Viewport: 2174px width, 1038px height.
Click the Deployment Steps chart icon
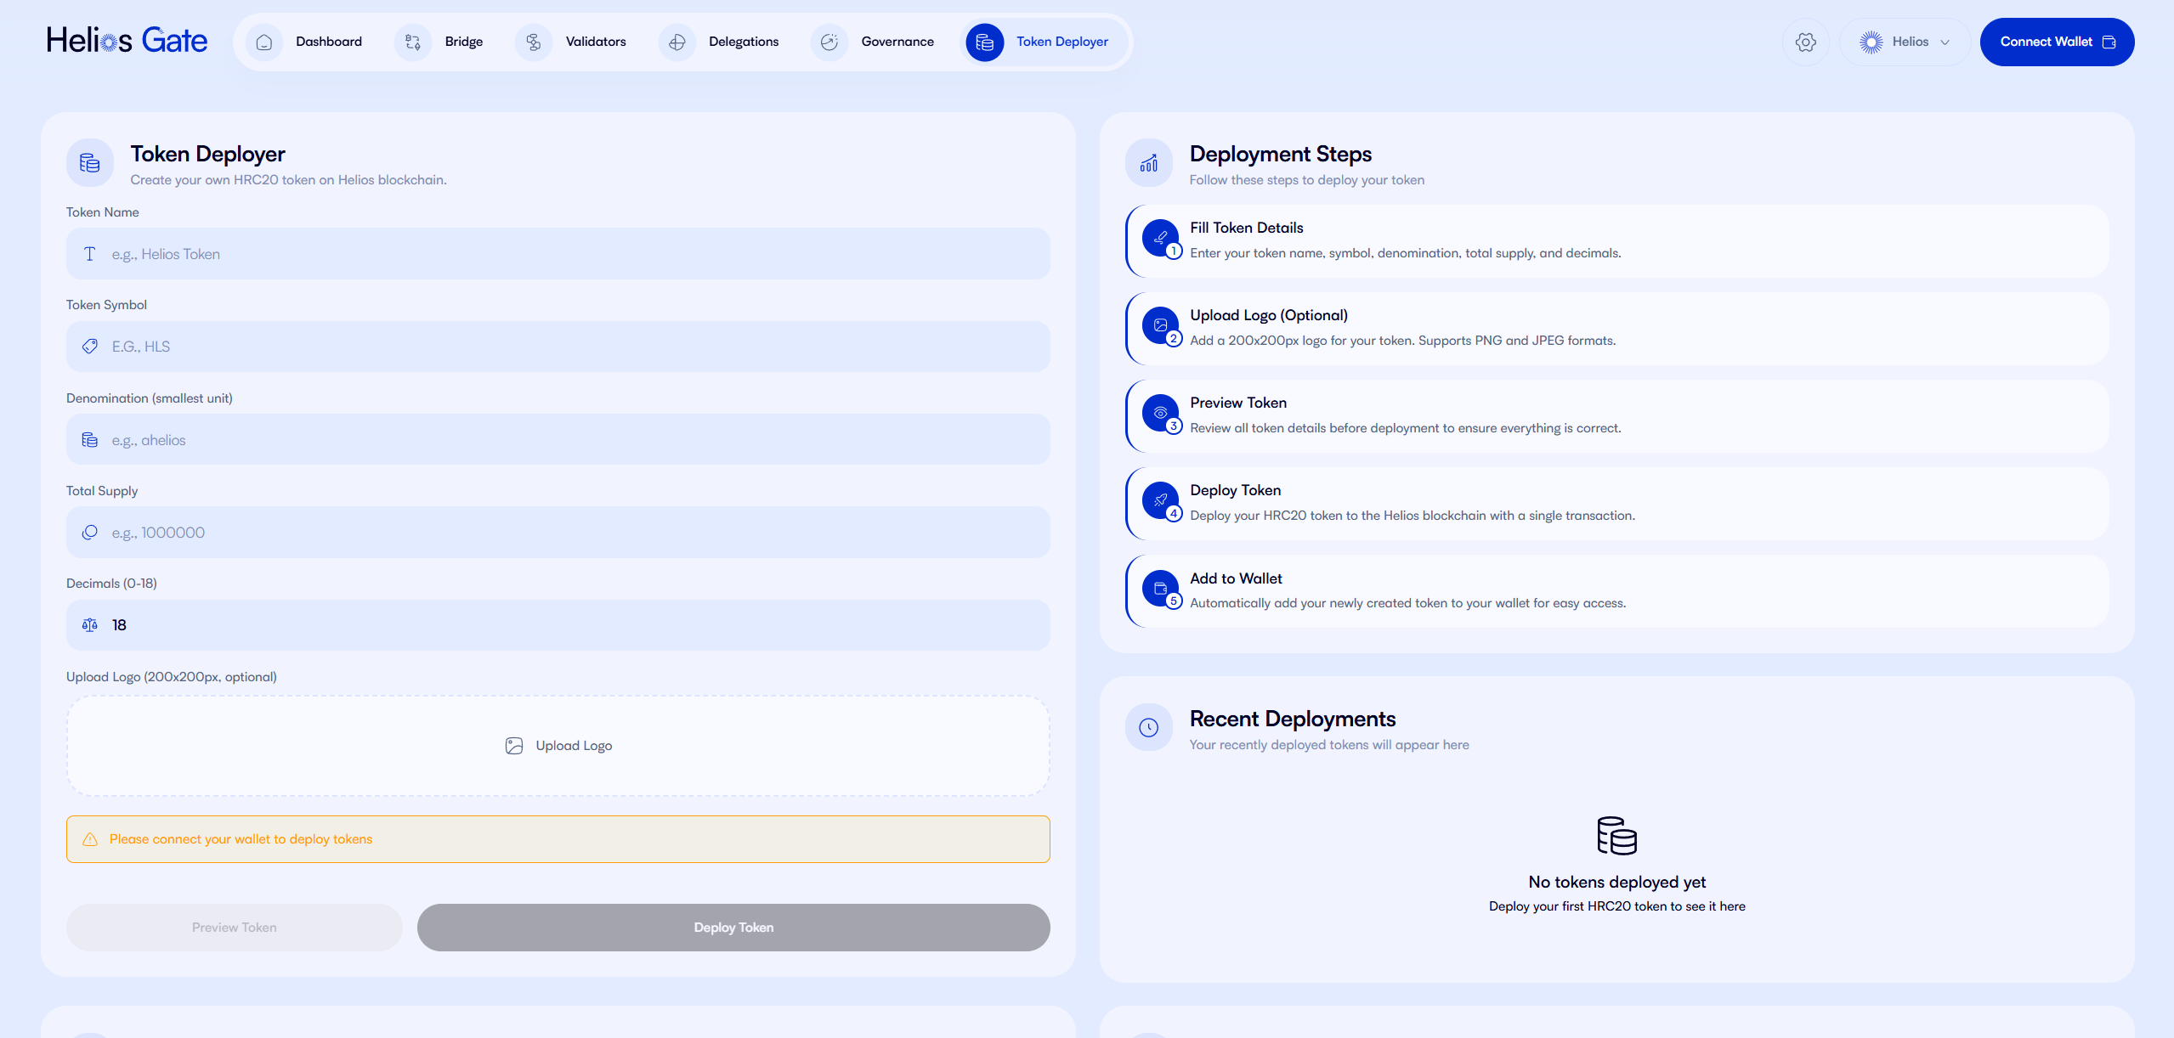coord(1148,161)
